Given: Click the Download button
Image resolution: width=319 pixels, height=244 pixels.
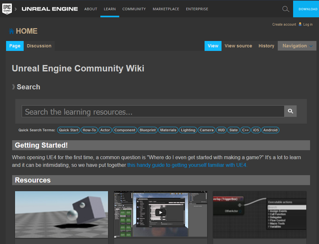Looking at the screenshot, I should [306, 9].
